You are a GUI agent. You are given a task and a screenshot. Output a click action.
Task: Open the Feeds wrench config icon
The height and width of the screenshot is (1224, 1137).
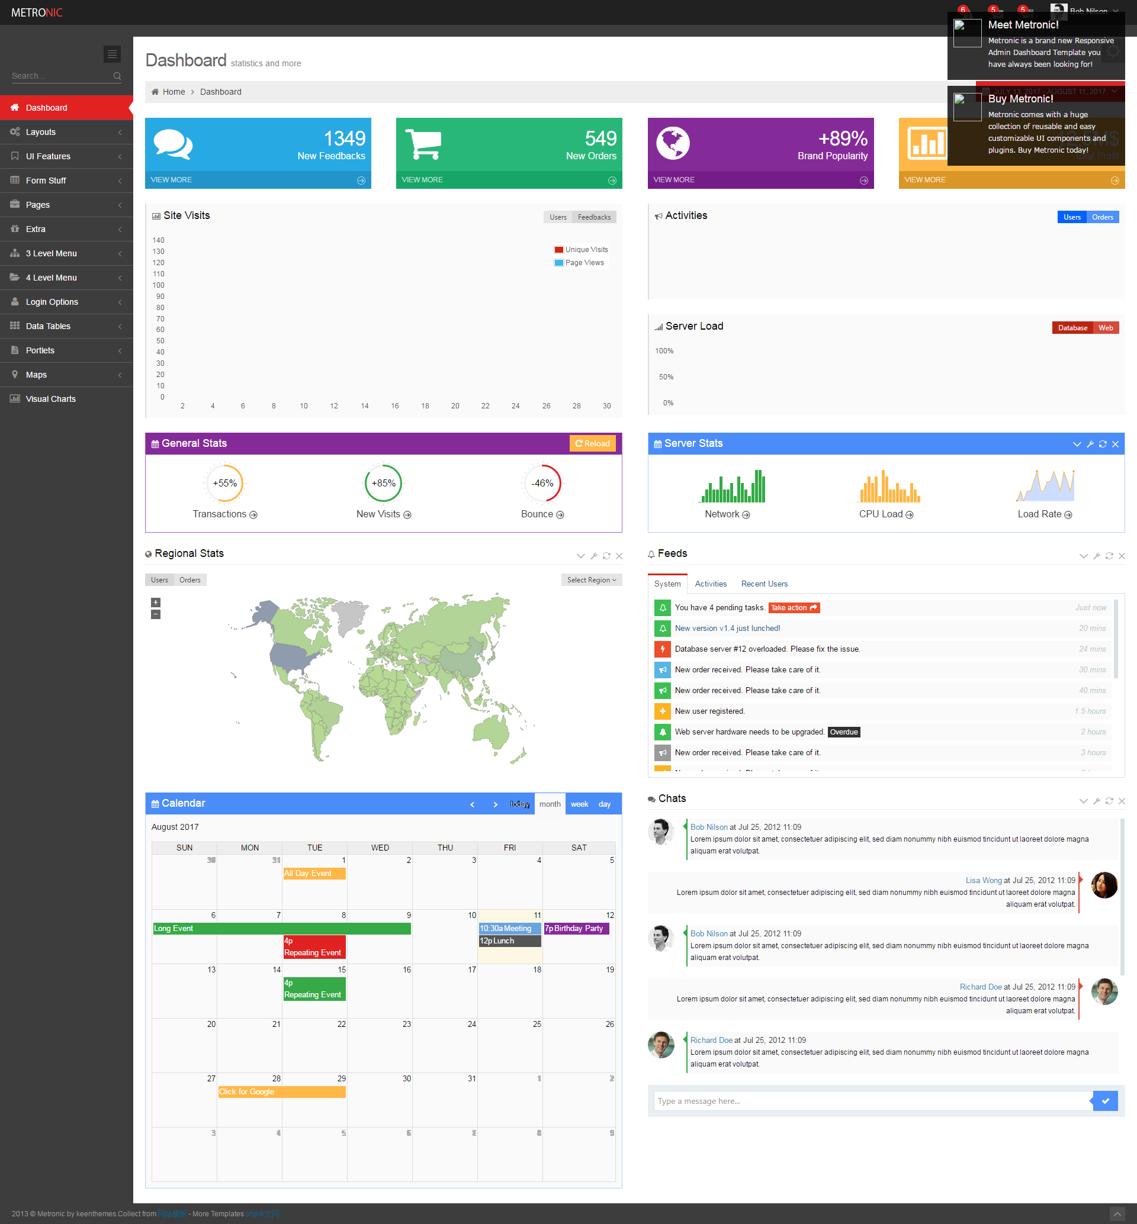(1096, 556)
